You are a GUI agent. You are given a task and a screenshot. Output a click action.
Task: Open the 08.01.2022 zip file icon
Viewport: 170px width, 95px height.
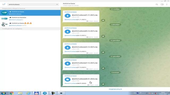click(x=67, y=79)
